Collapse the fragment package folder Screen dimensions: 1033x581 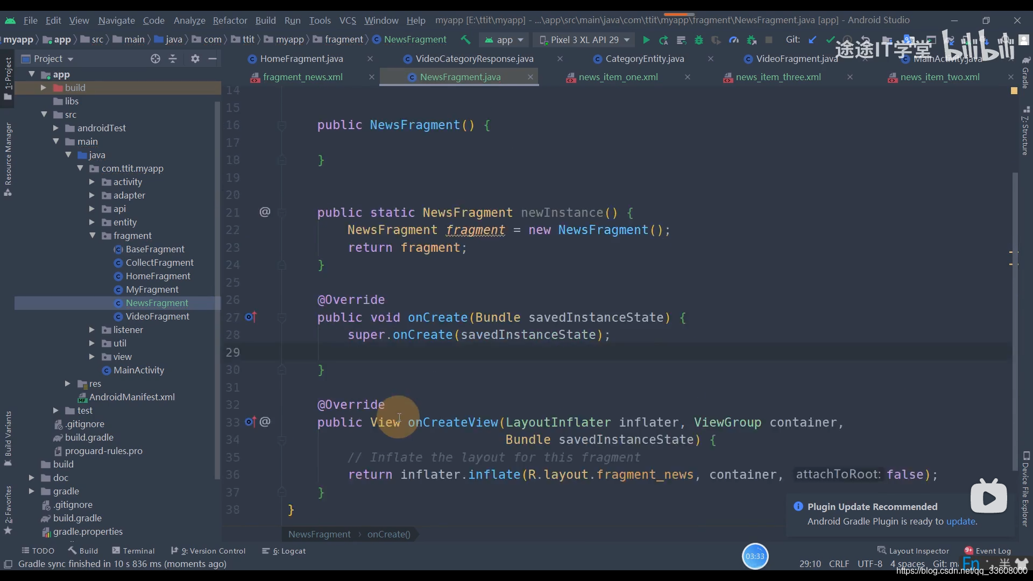tap(92, 236)
